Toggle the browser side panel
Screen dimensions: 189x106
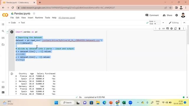[176, 8]
